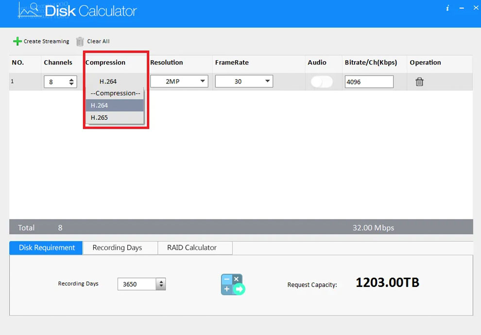Click the Clear All trash can icon

point(80,41)
